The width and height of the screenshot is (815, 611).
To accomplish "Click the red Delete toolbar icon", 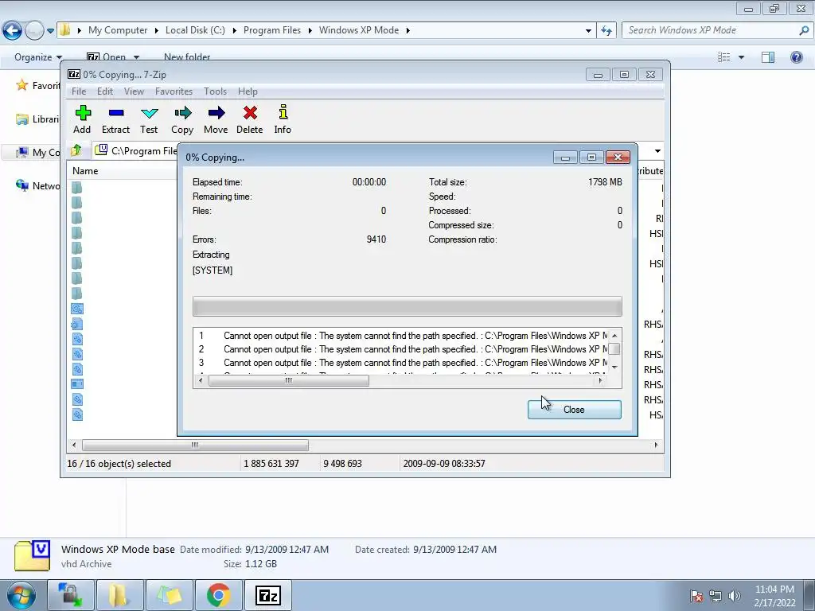I will tap(249, 119).
